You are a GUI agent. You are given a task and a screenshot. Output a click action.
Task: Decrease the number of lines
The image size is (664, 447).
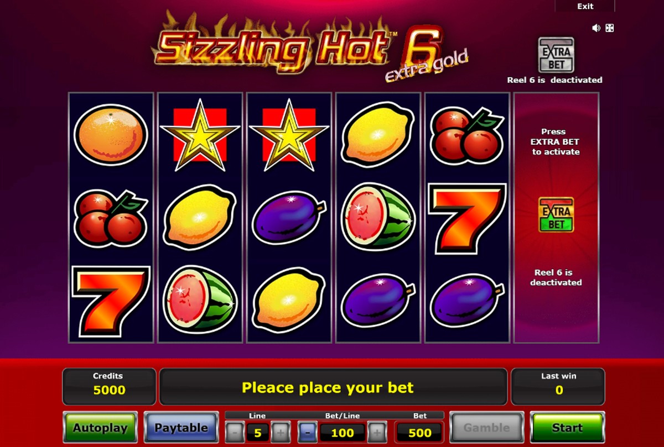click(x=234, y=432)
